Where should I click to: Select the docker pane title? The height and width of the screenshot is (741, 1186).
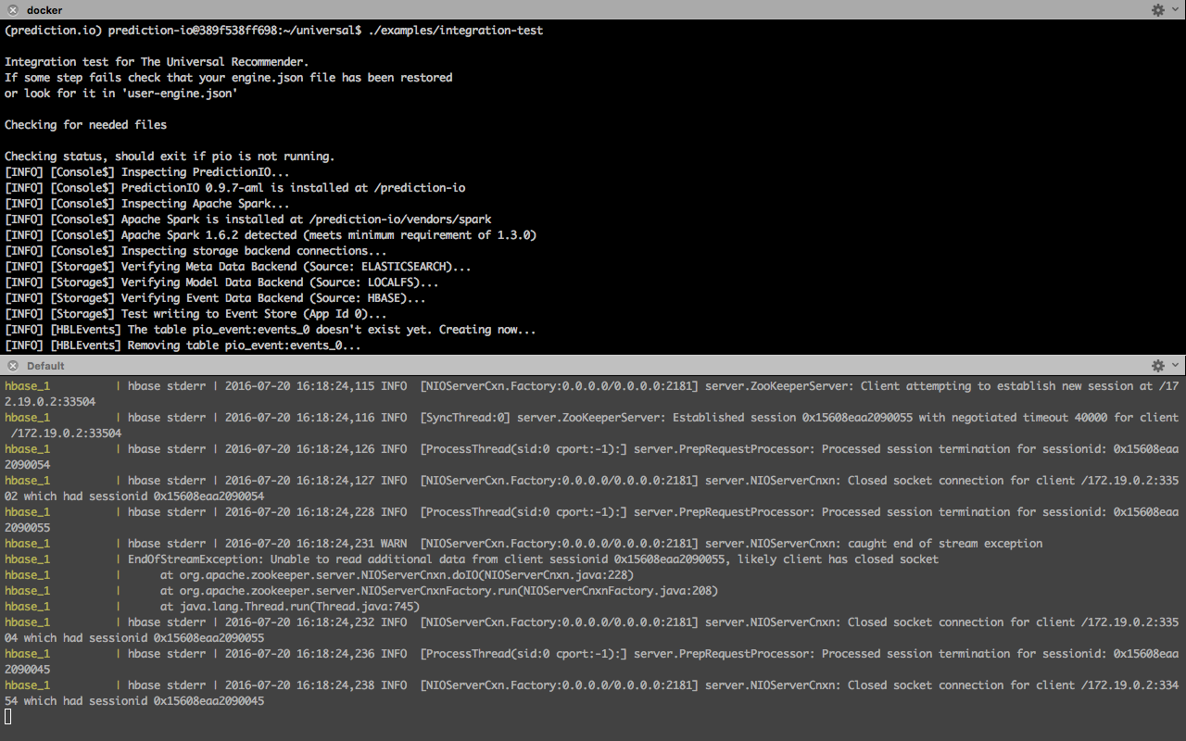click(x=44, y=9)
